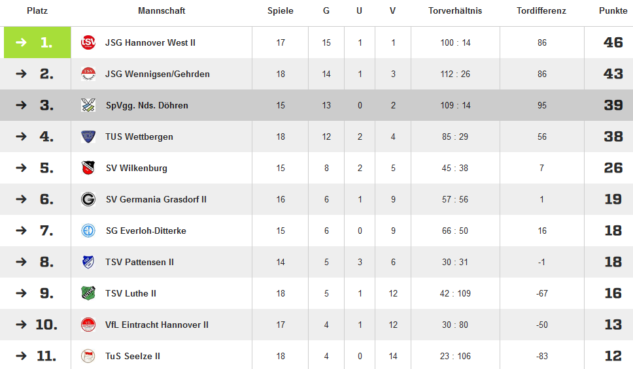Screen dimensions: 633x369
Task: Open the TUS Wettbergen team page link
Action: 139,136
